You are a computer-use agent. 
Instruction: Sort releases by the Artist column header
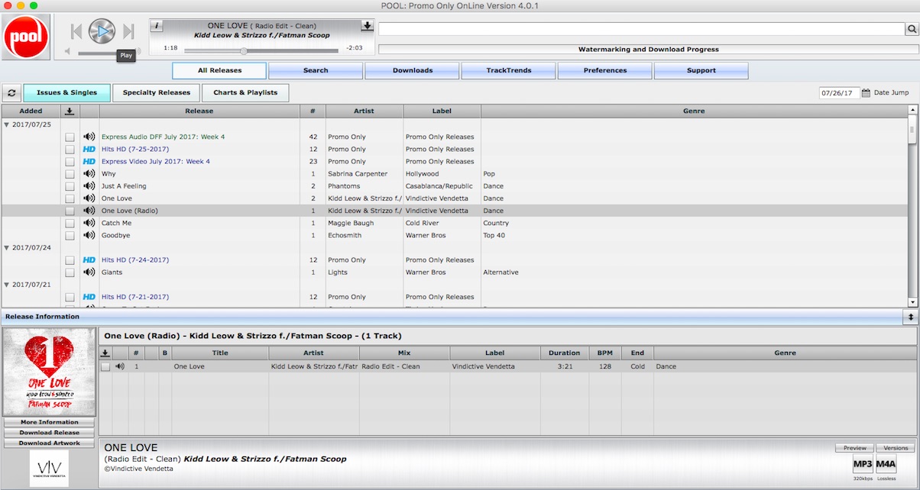[x=364, y=111]
